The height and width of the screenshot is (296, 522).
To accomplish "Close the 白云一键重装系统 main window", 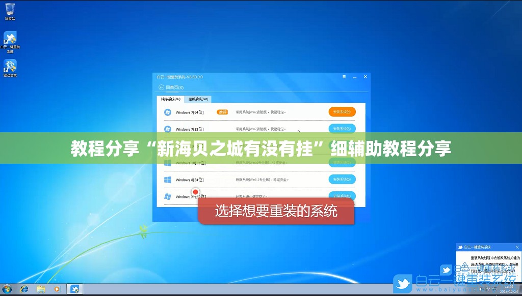I will click(x=365, y=77).
